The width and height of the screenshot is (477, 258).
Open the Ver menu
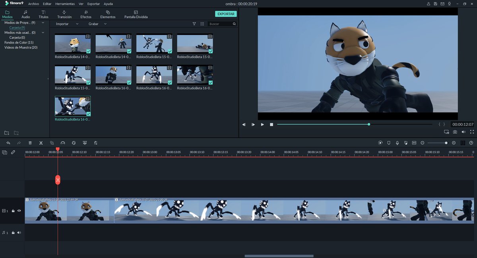[81, 4]
